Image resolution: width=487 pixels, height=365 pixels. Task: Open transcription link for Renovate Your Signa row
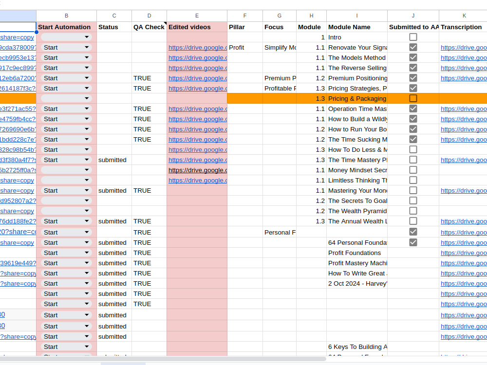(x=464, y=48)
